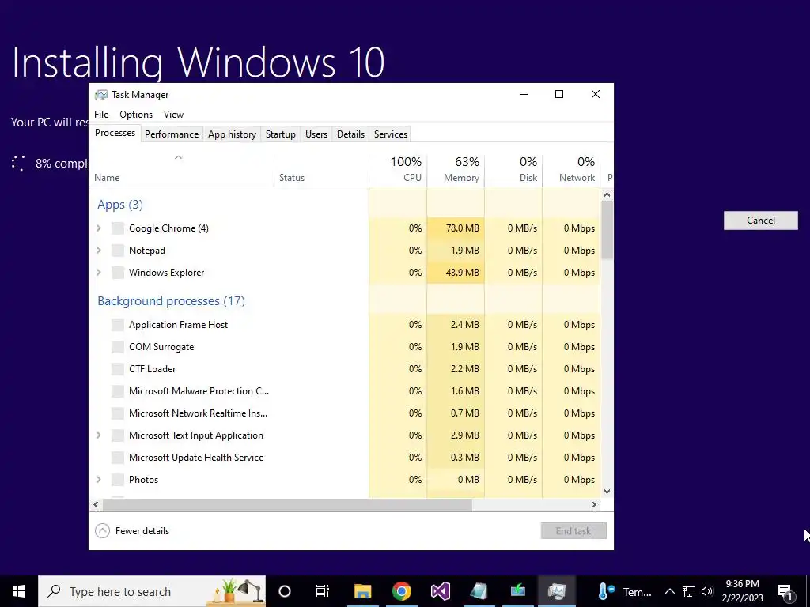
Task: Sort processes by Status column
Action: (321, 170)
